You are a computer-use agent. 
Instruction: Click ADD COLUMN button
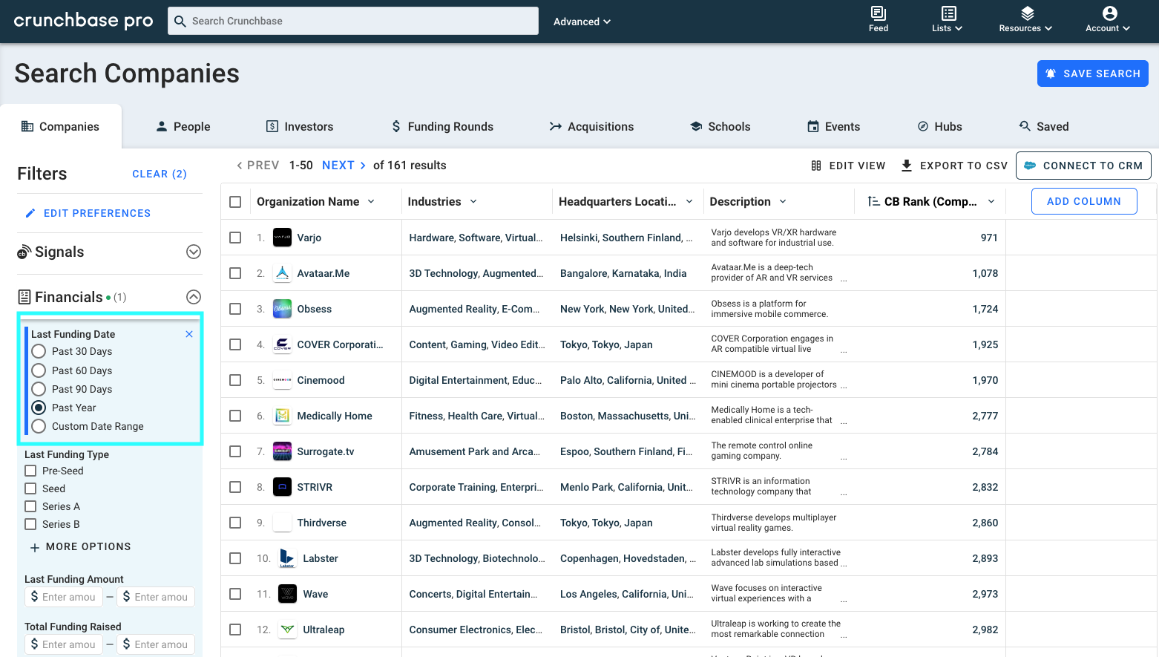coord(1084,201)
